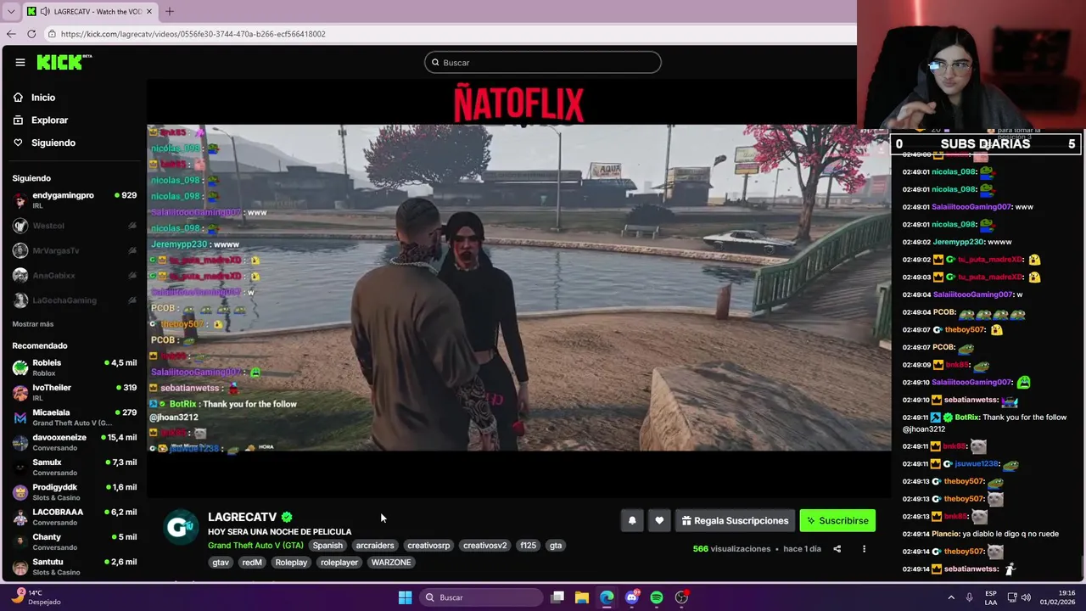The image size is (1086, 611).
Task: Select the redM tag
Action: 252,563
